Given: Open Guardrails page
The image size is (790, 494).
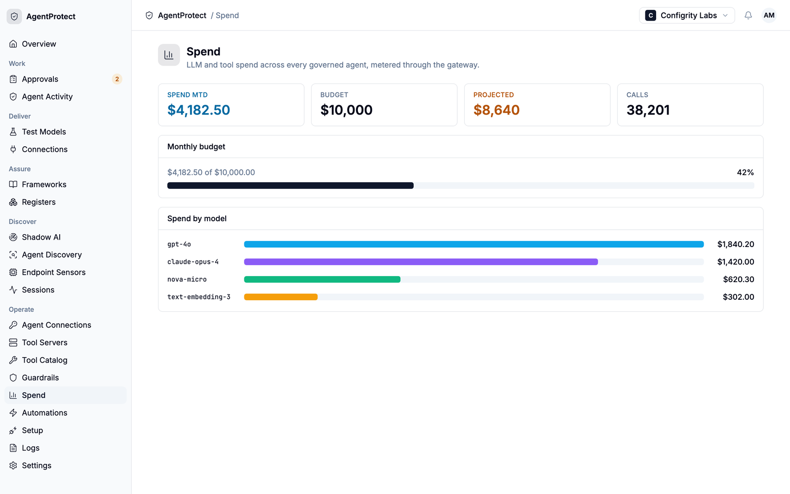Looking at the screenshot, I should (66, 378).
